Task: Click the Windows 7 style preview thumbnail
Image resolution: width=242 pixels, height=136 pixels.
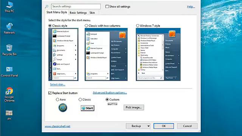Action: coord(158,54)
